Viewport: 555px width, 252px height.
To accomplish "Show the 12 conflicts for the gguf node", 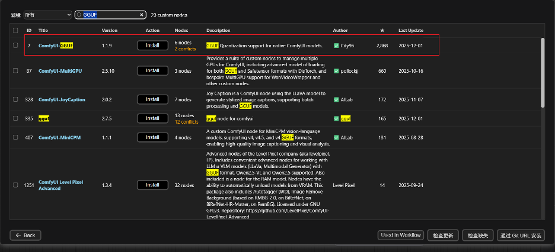I will (186, 122).
